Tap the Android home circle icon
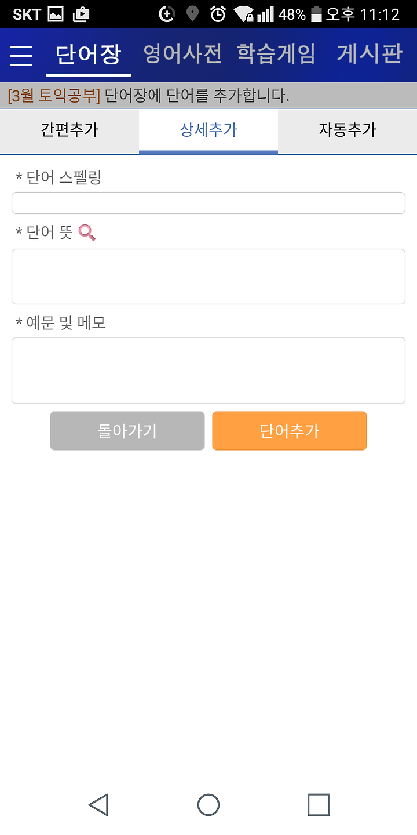 209,805
